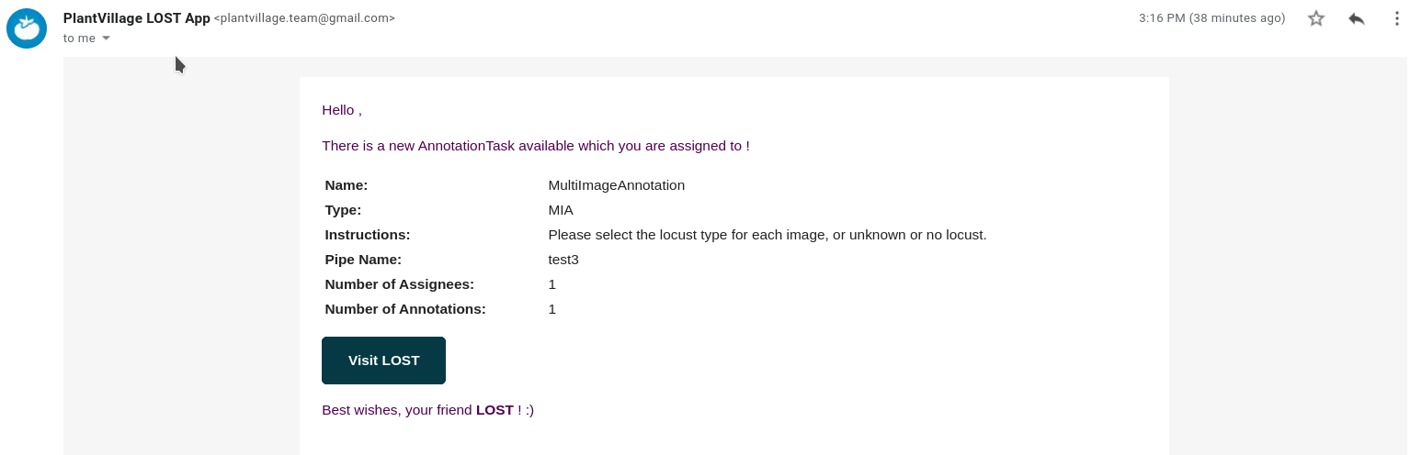Click sender name PlantVillage LOST App
Image resolution: width=1410 pixels, height=455 pixels.
136,18
